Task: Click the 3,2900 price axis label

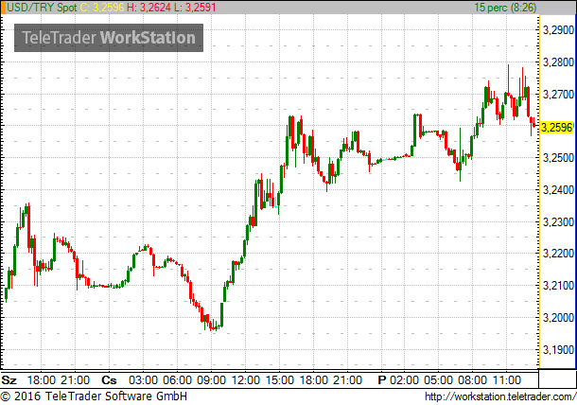Action: point(558,30)
